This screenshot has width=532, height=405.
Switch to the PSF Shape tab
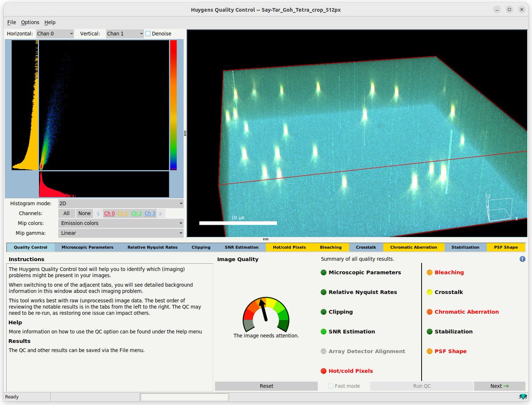click(506, 247)
